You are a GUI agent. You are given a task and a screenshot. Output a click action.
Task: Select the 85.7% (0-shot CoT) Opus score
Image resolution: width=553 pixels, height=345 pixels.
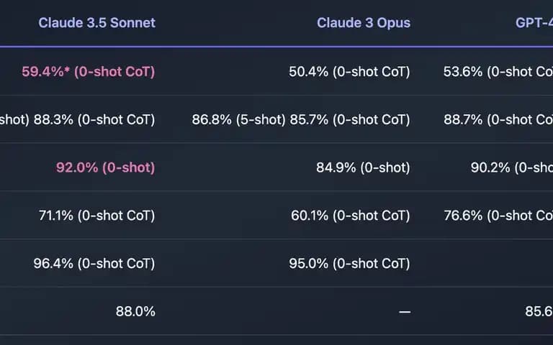pyautogui.click(x=350, y=120)
